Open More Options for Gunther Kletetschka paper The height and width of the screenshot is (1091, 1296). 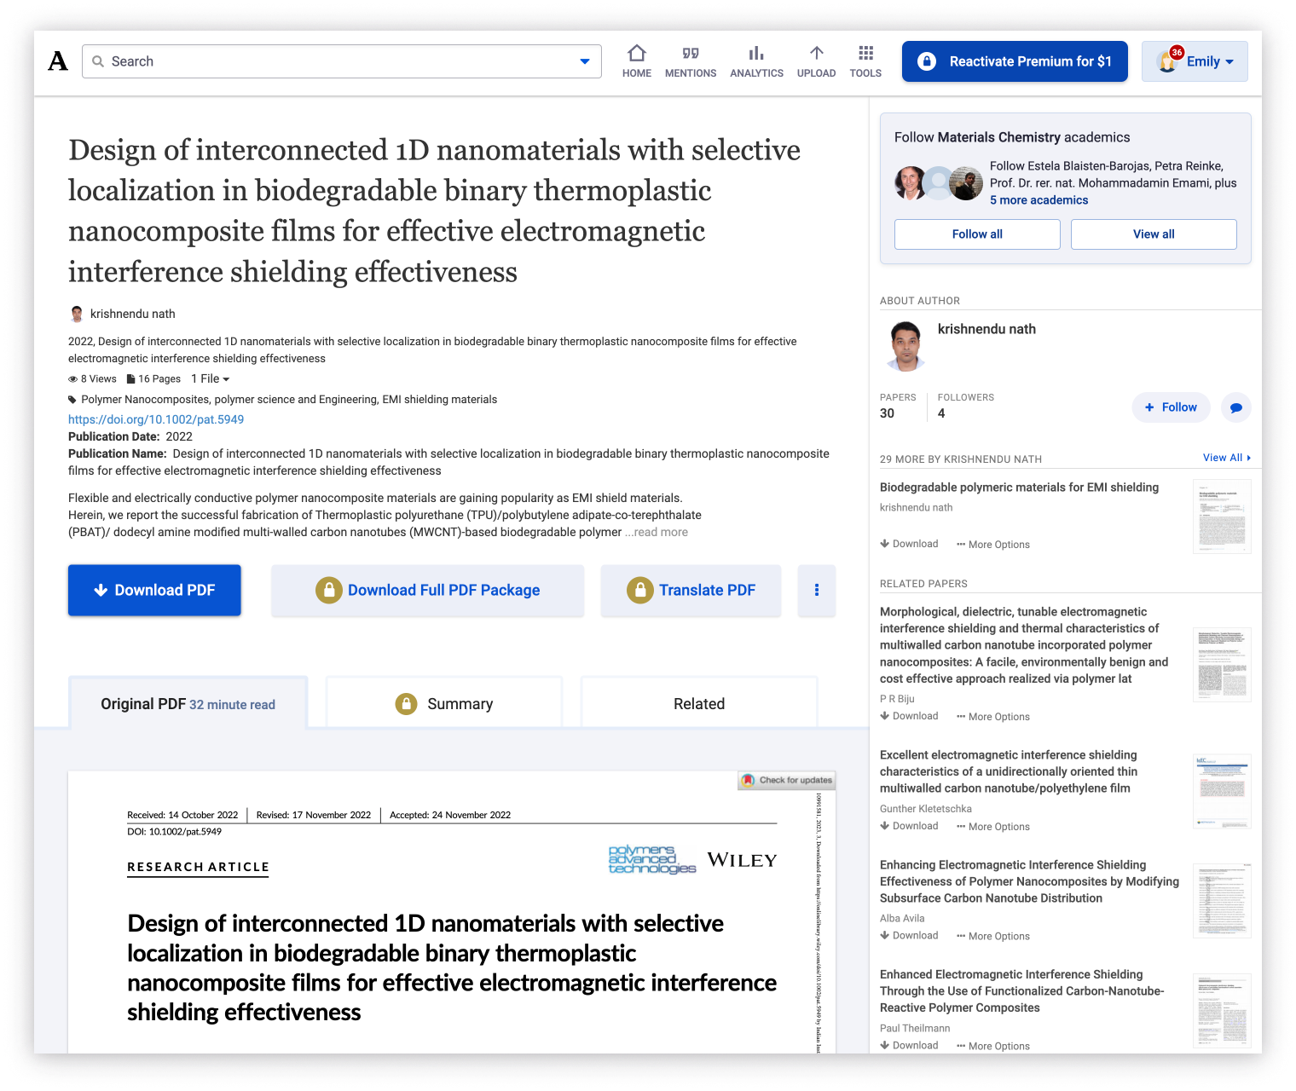[993, 827]
